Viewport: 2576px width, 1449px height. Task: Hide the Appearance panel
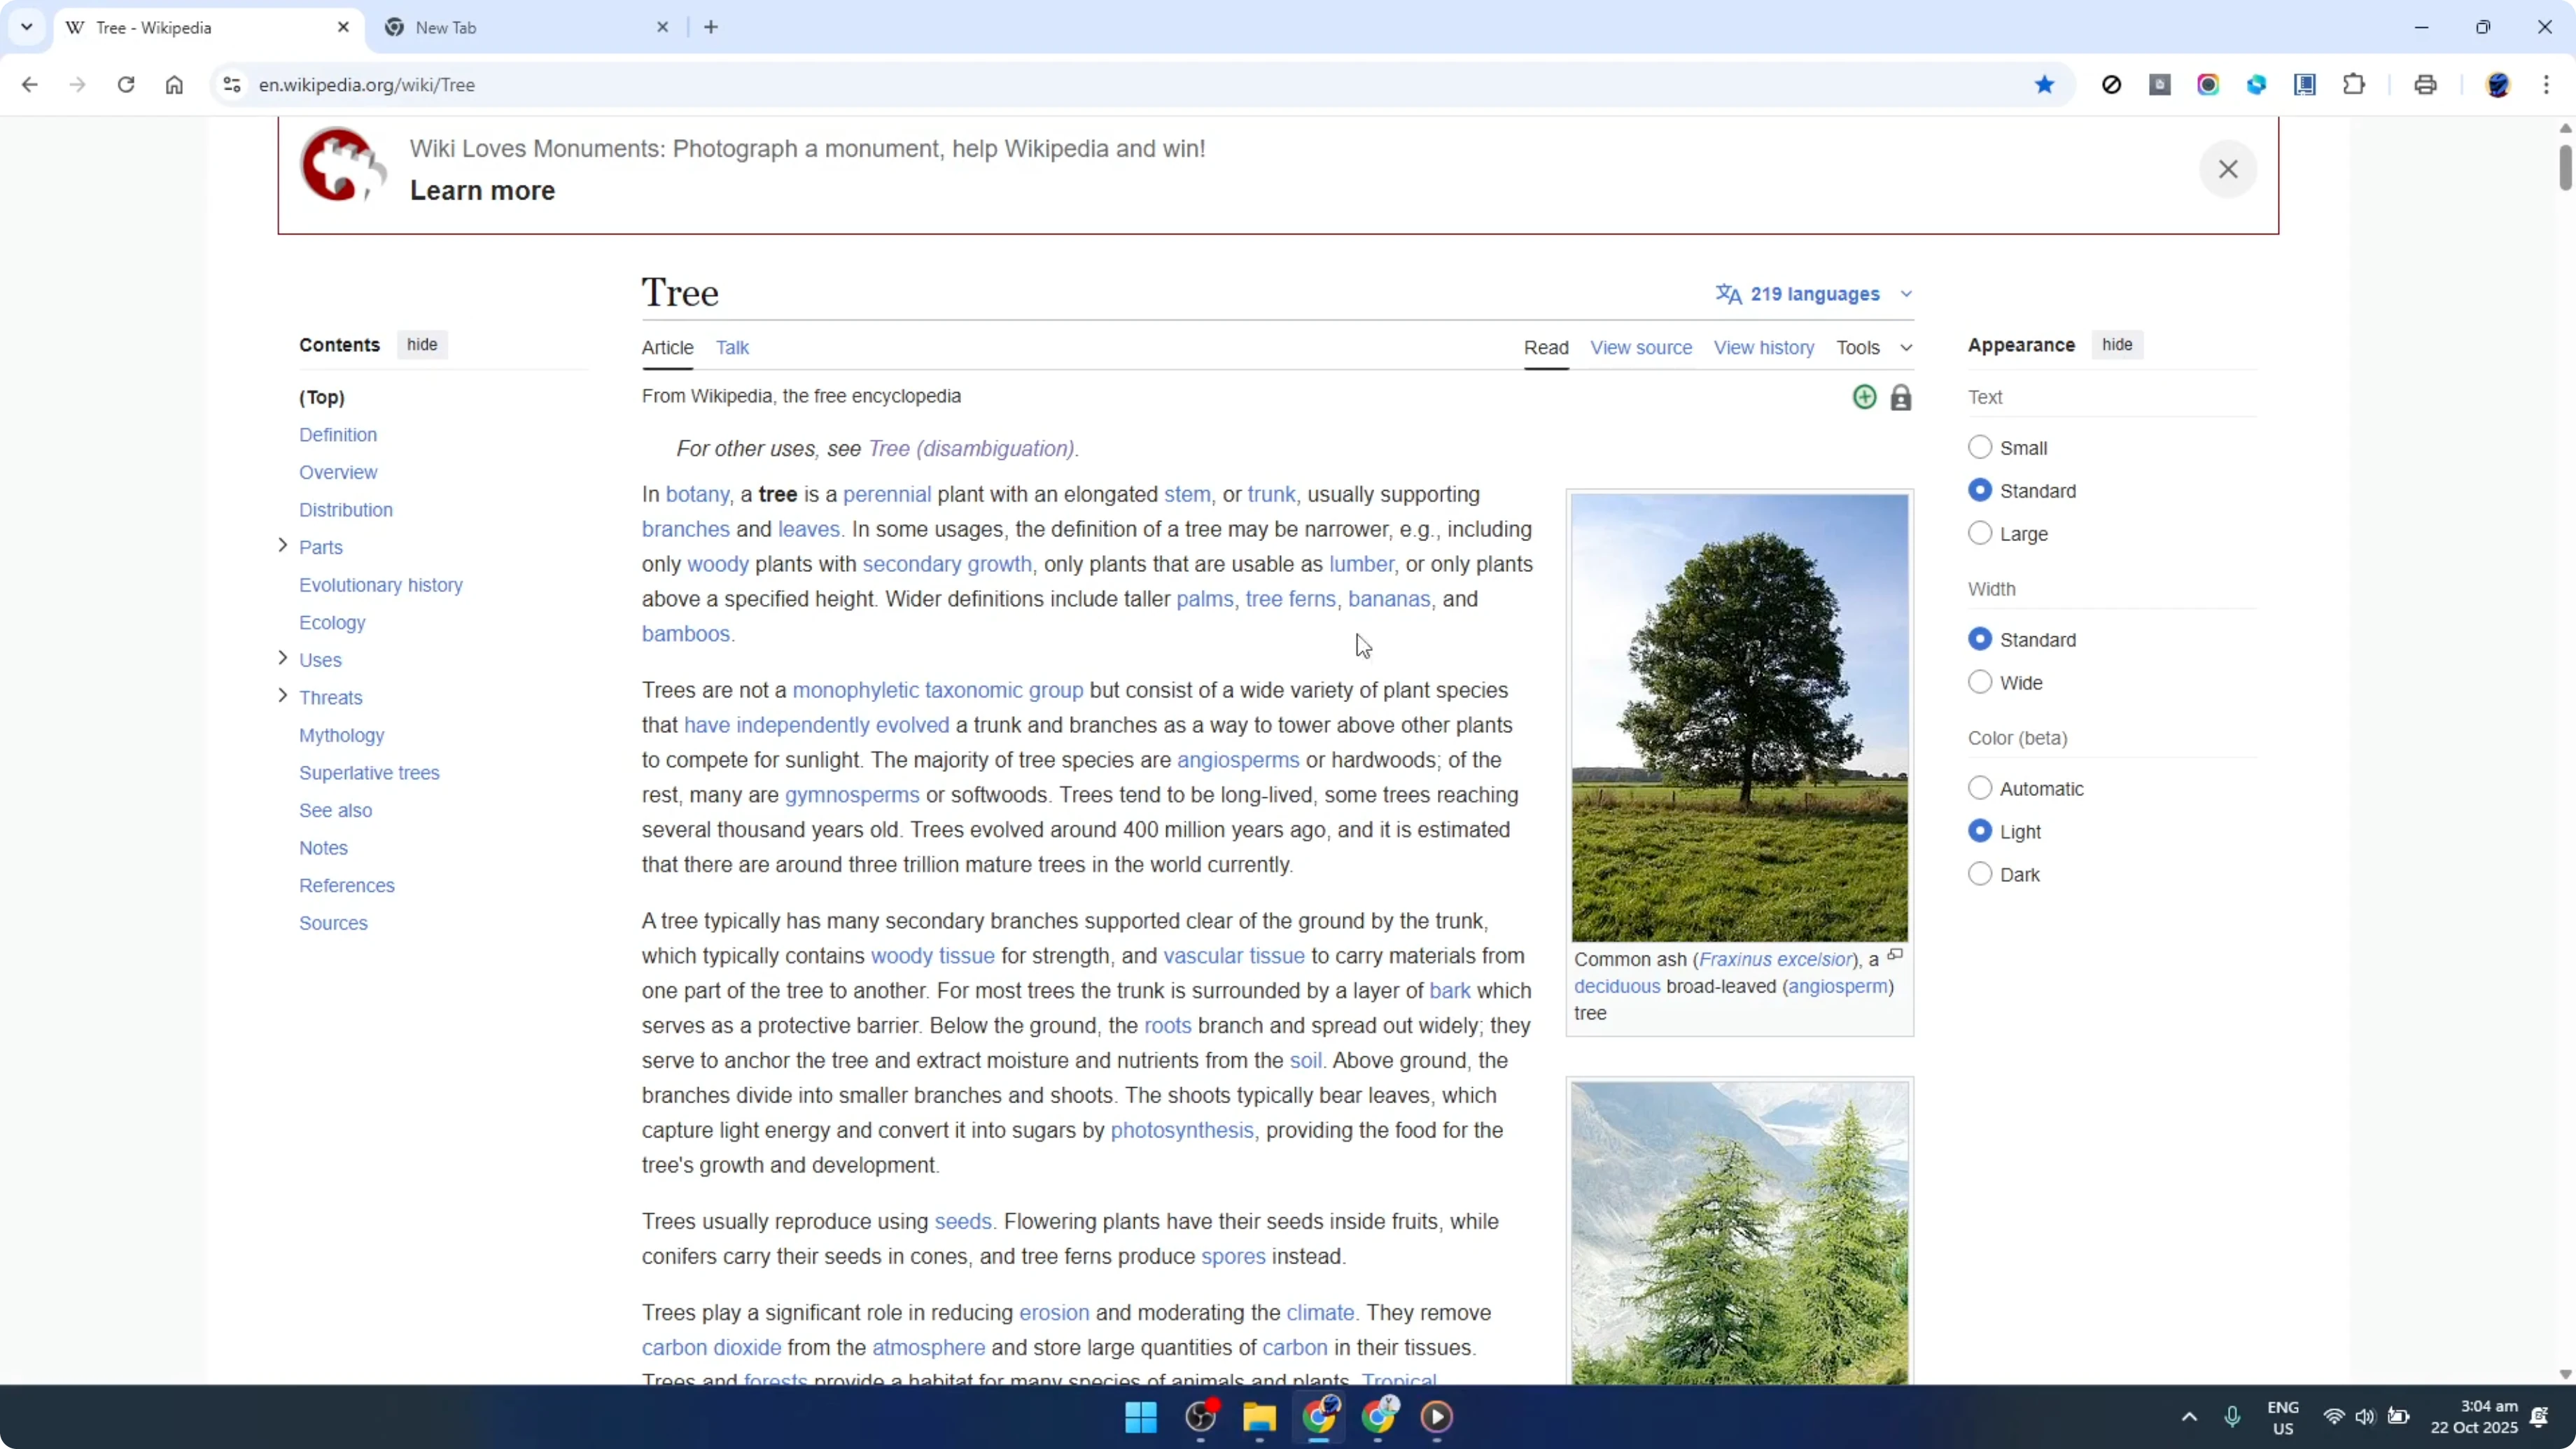2117,345
